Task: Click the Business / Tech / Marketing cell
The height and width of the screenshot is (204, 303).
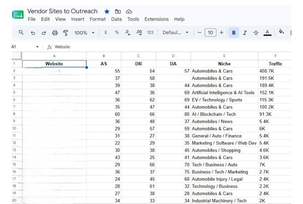Action: [x=224, y=172]
